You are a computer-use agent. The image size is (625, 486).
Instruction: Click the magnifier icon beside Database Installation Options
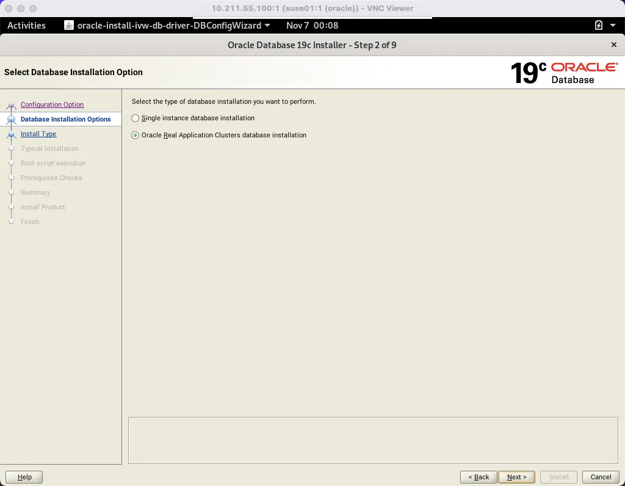point(11,119)
